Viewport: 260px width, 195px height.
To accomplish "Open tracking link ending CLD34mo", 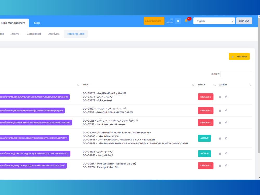I will click(x=36, y=123).
